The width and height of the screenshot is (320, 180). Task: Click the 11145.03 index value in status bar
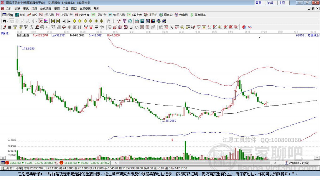70,163
